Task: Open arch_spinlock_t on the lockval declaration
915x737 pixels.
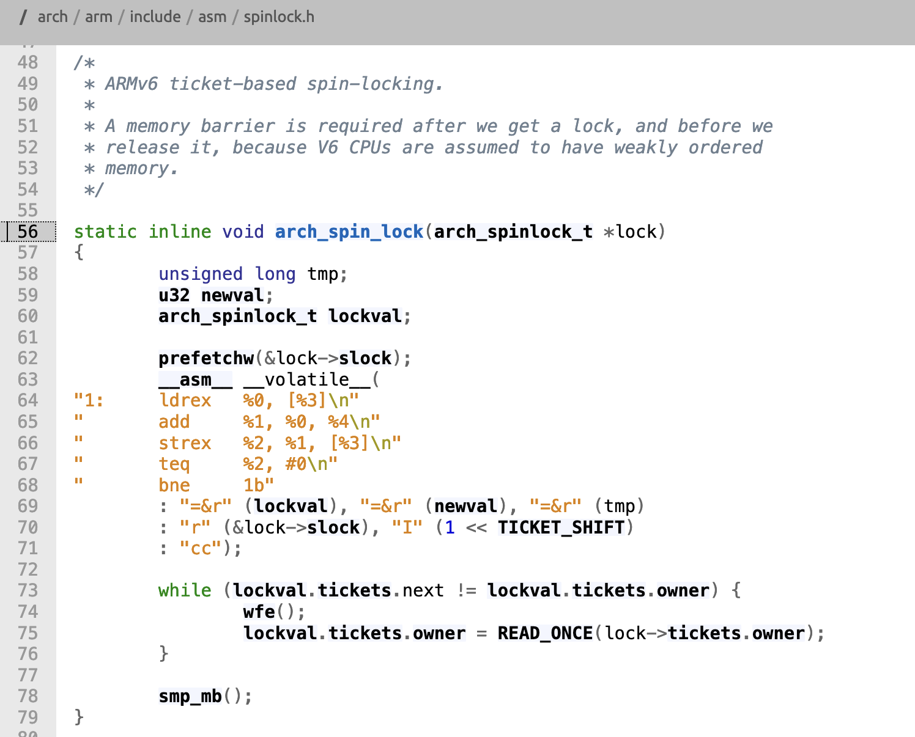Action: (x=238, y=316)
